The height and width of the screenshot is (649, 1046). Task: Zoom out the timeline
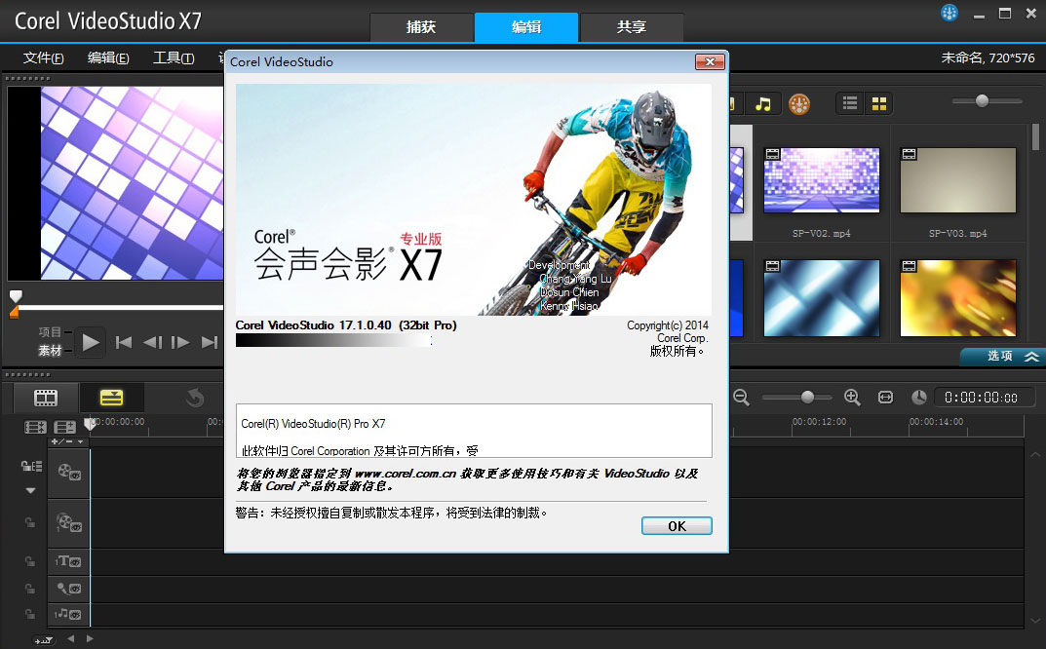741,398
